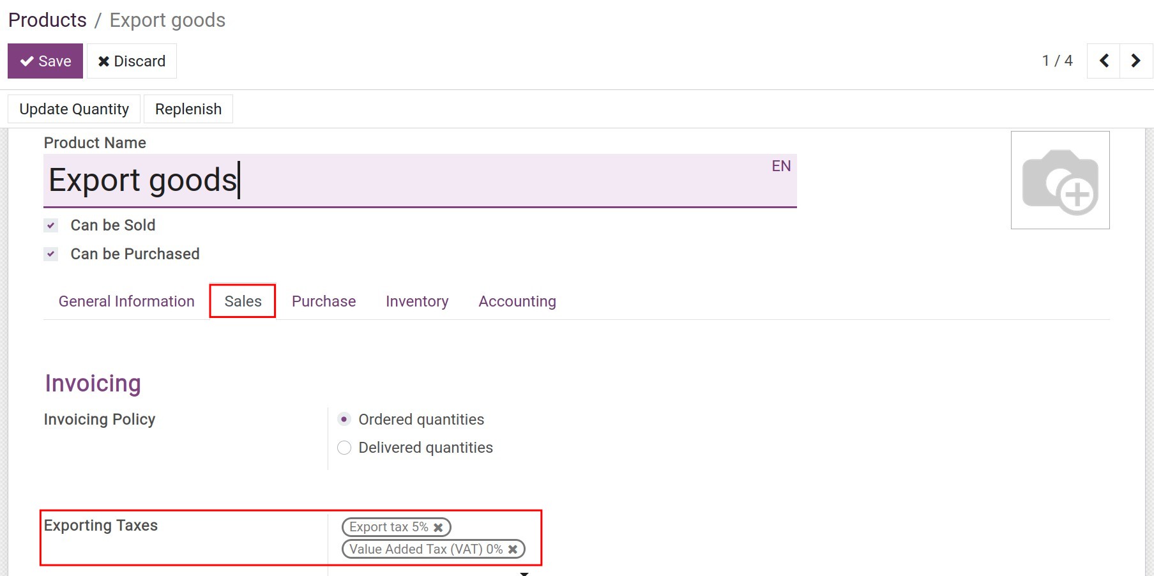Remove the Value Added Tax (VAT) 0% tag
This screenshot has width=1154, height=576.
tap(512, 549)
